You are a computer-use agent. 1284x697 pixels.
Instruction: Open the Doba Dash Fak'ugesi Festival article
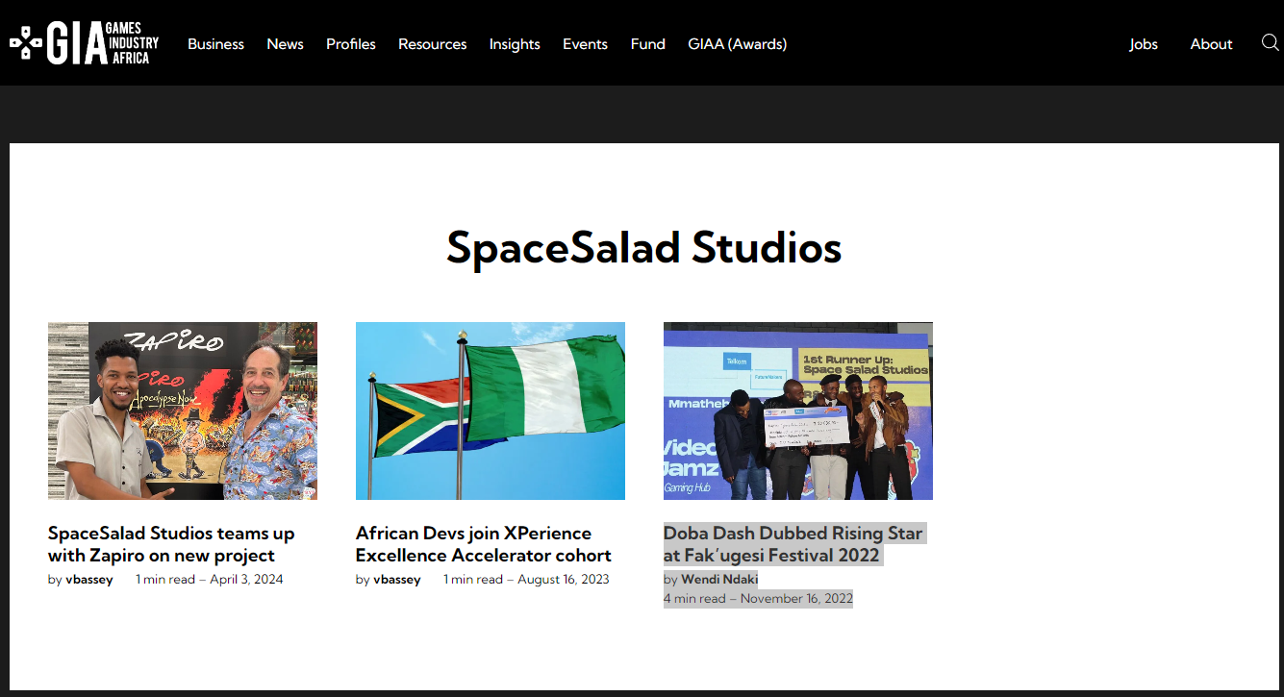(793, 543)
